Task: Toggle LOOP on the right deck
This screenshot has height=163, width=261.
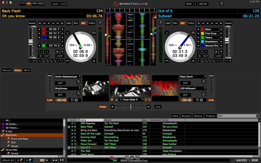Action: pyautogui.click(x=218, y=56)
